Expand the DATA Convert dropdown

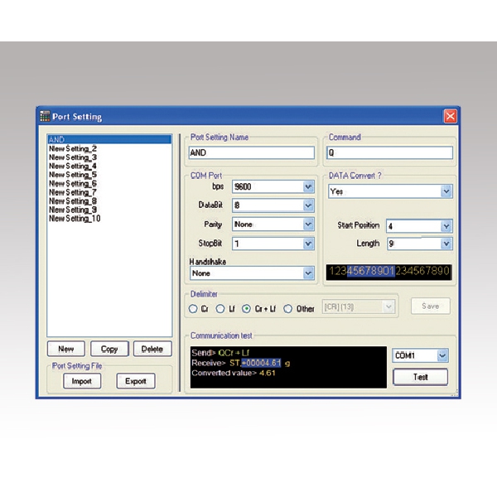click(x=446, y=191)
